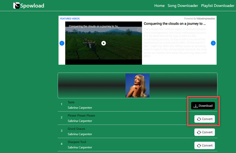Show next featured video arrow
Image resolution: width=236 pixels, height=153 pixels.
click(213, 43)
